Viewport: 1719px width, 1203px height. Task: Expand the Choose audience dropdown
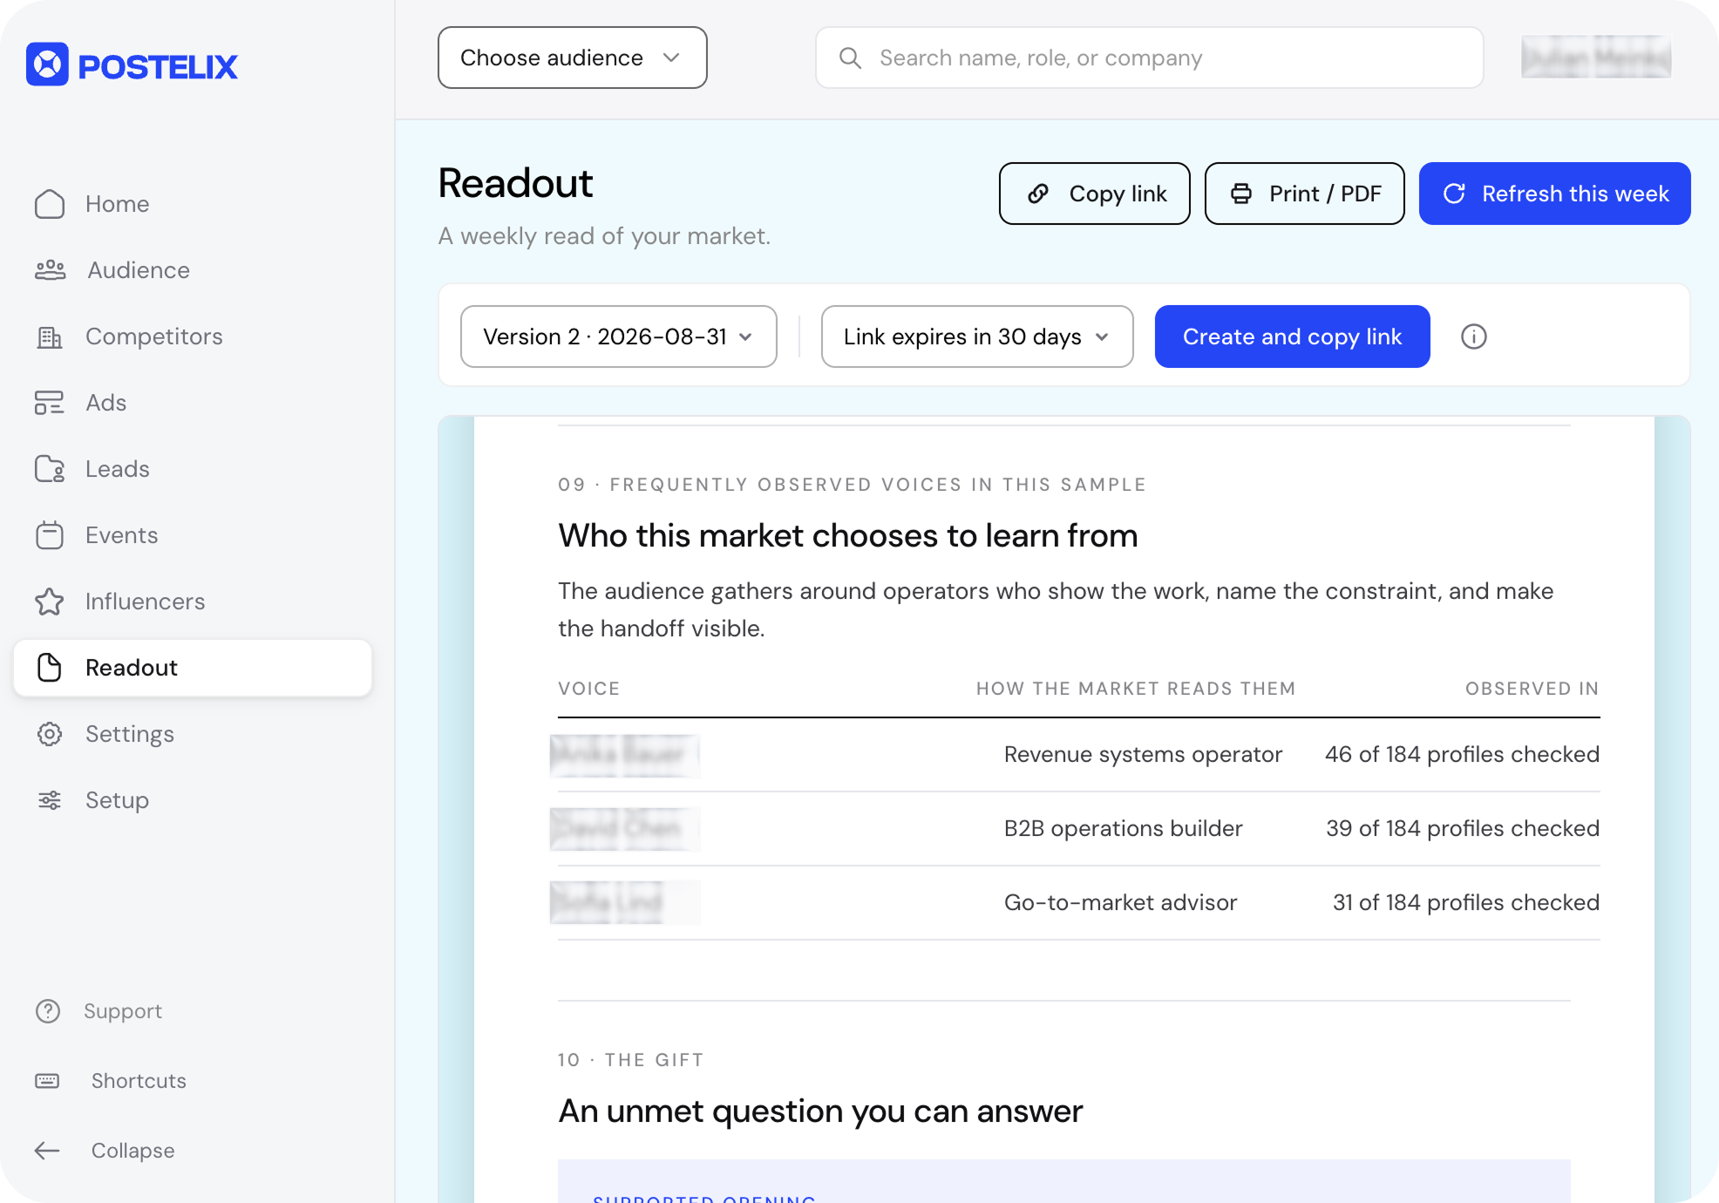573,58
